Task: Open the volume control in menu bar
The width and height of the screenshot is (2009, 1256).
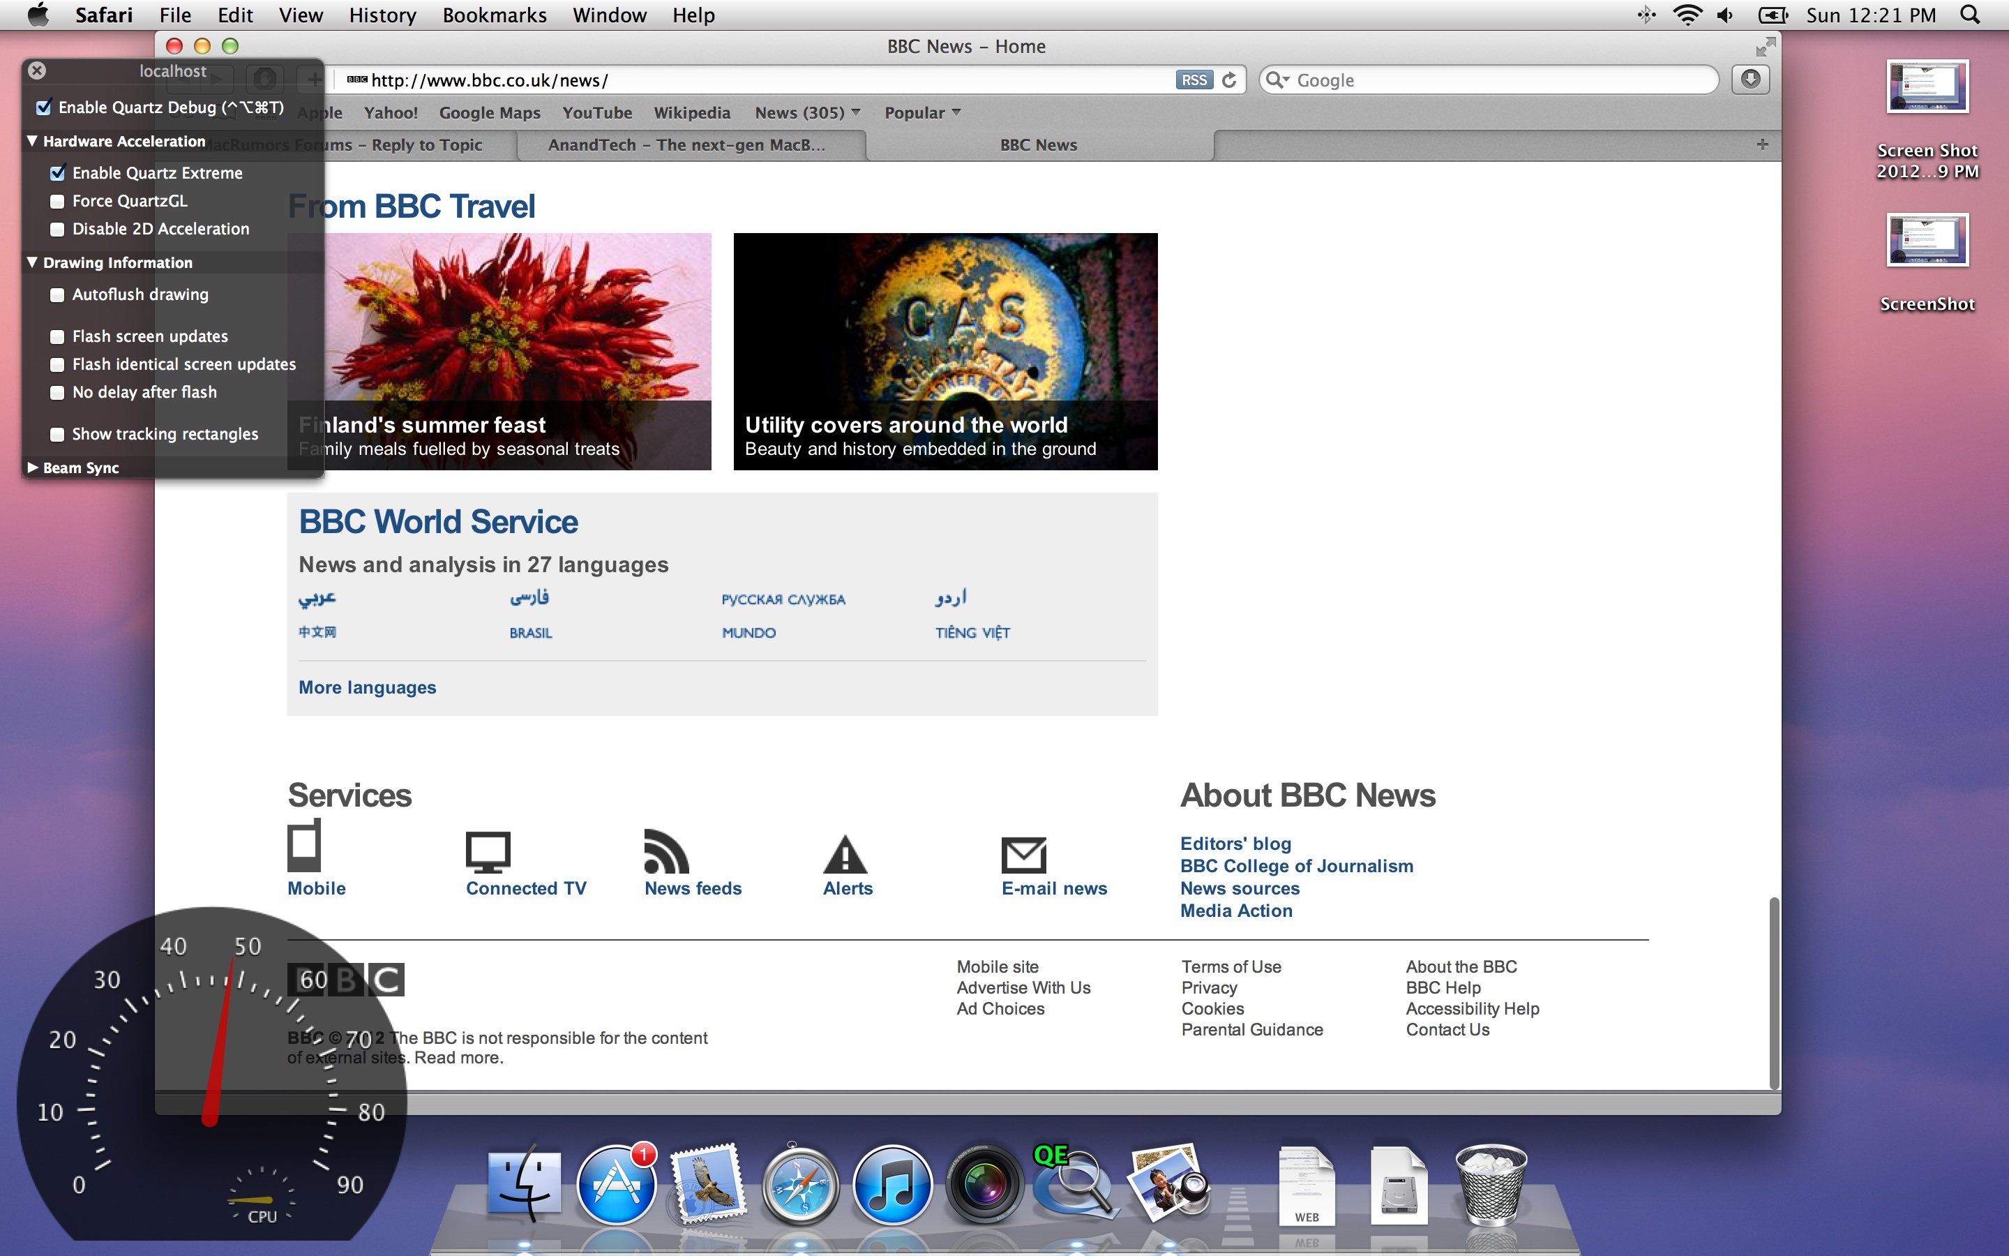Action: click(1725, 15)
